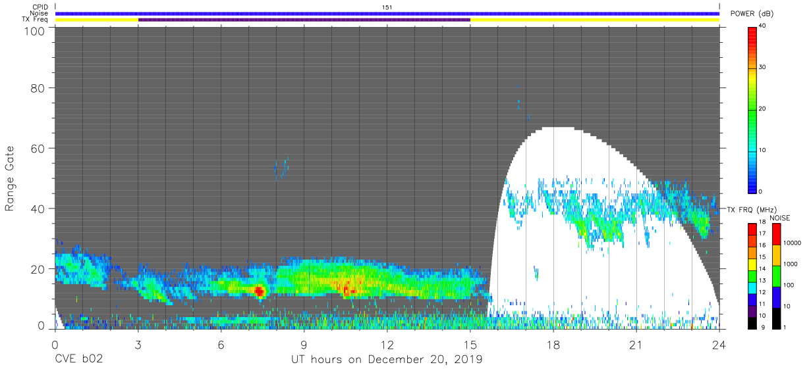Click the 14 label on TX FRQ scale
Viewport: 809px width, 373px height.
pyautogui.click(x=762, y=269)
